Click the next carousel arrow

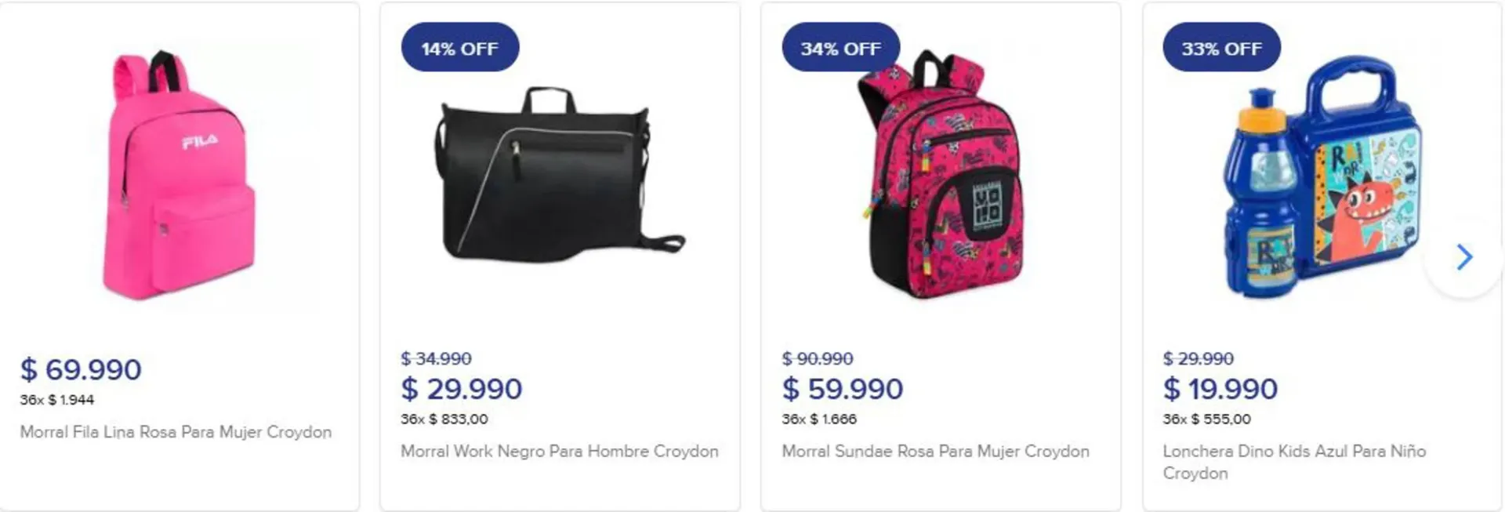(x=1463, y=257)
